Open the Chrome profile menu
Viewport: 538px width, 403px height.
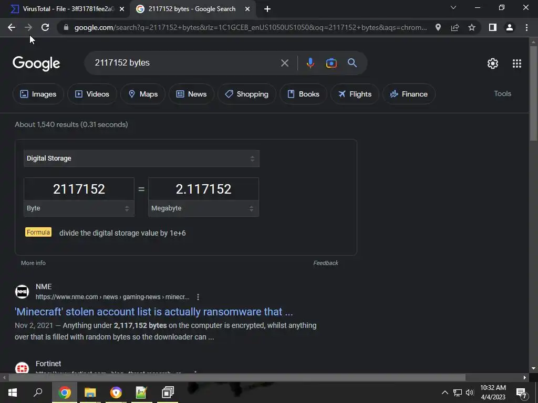click(510, 27)
